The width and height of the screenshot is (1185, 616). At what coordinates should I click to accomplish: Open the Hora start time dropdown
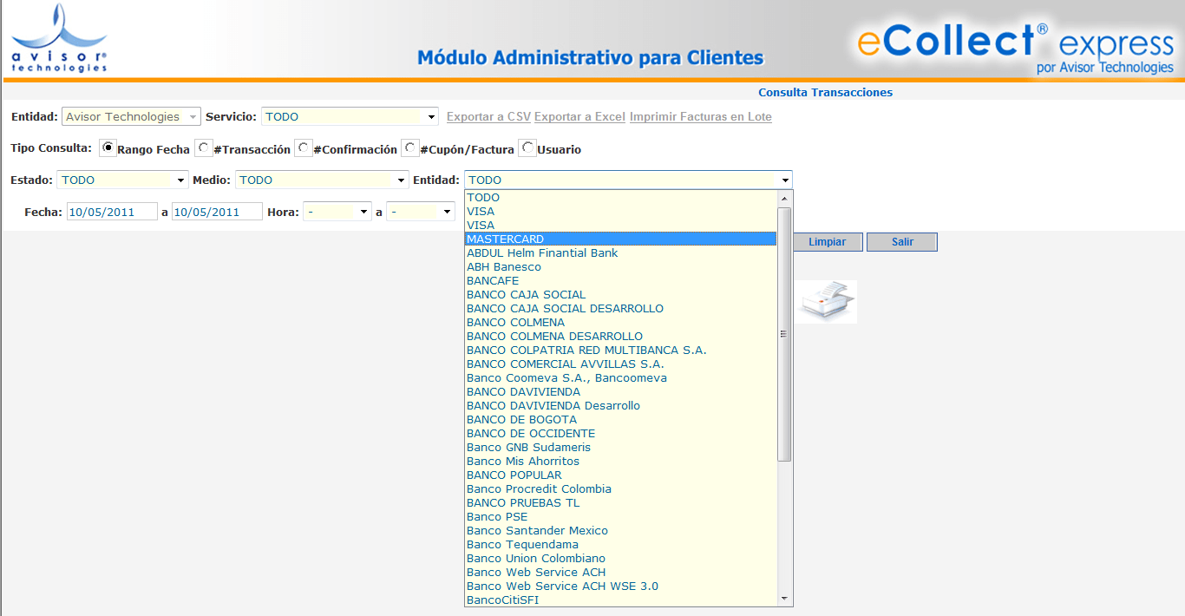[337, 212]
